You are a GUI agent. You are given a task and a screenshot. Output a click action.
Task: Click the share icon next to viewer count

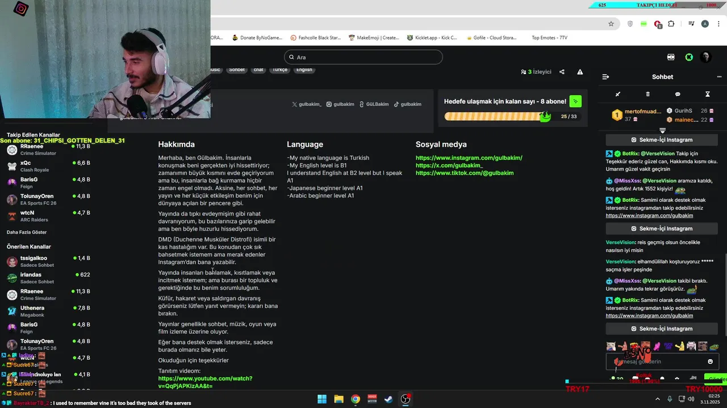(x=562, y=72)
